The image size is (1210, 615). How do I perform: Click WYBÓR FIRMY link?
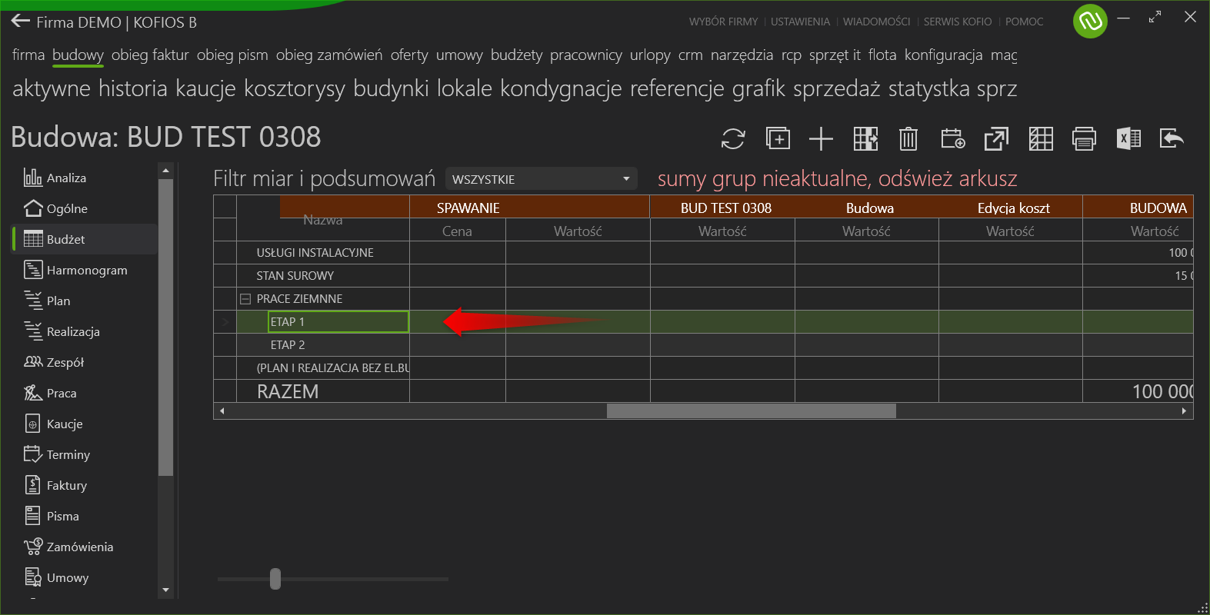point(723,22)
